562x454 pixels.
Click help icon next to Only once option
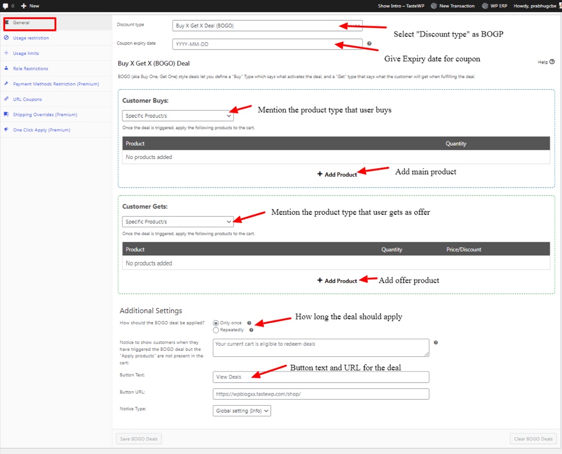point(249,323)
